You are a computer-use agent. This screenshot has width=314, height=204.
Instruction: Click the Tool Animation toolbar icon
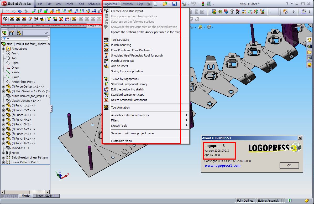[x=74, y=19]
